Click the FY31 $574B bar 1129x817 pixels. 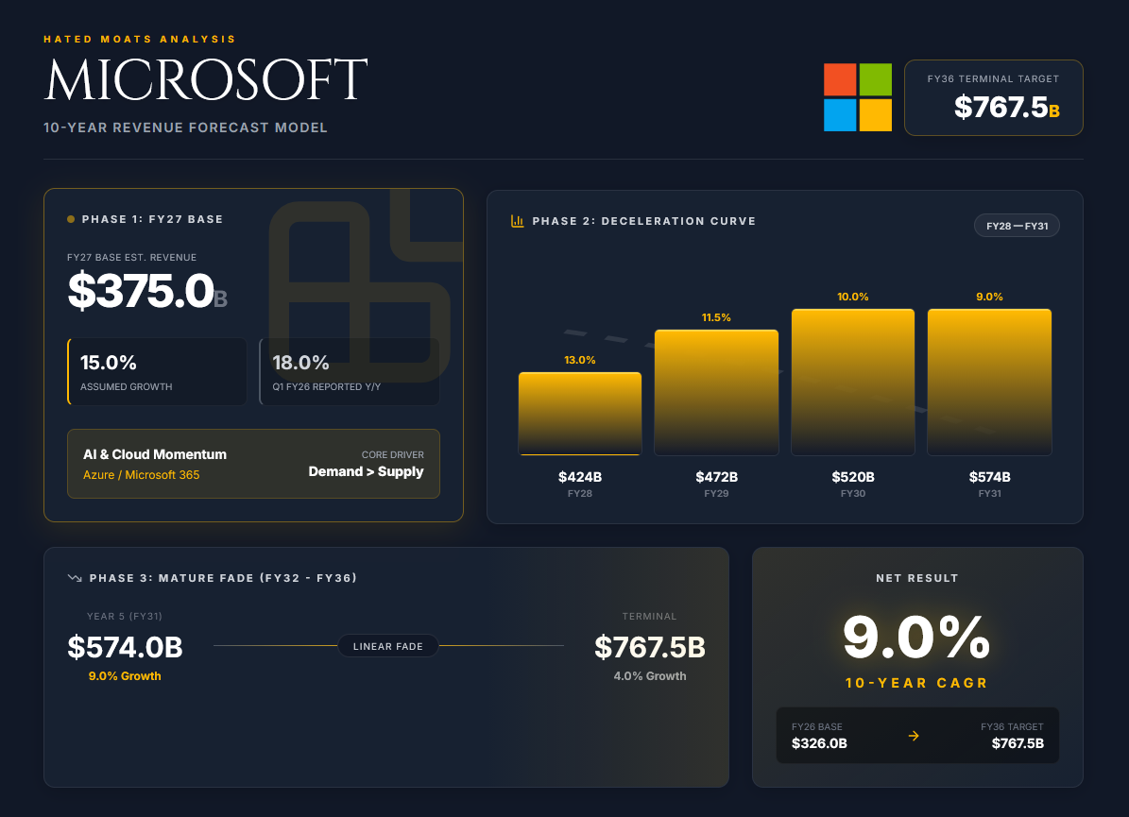pos(989,383)
